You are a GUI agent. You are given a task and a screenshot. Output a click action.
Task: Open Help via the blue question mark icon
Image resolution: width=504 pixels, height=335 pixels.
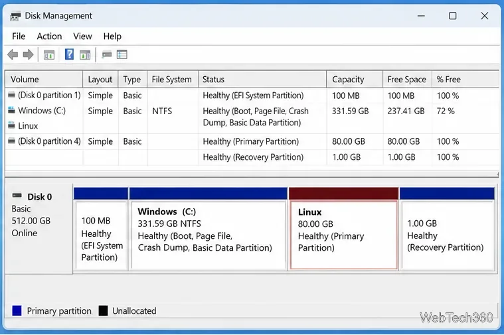69,54
